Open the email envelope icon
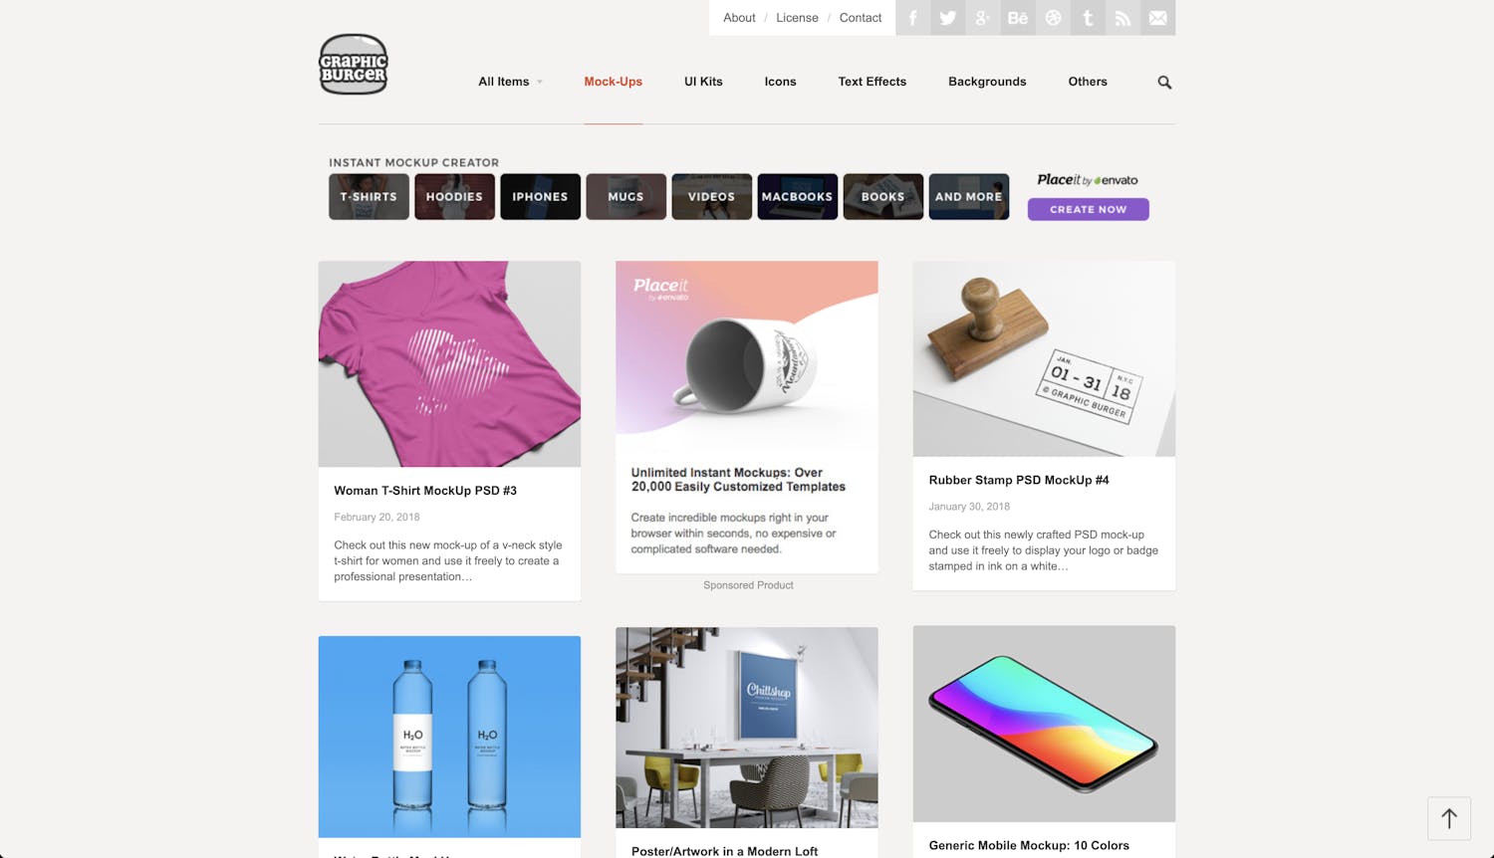The image size is (1494, 858). pos(1157,18)
